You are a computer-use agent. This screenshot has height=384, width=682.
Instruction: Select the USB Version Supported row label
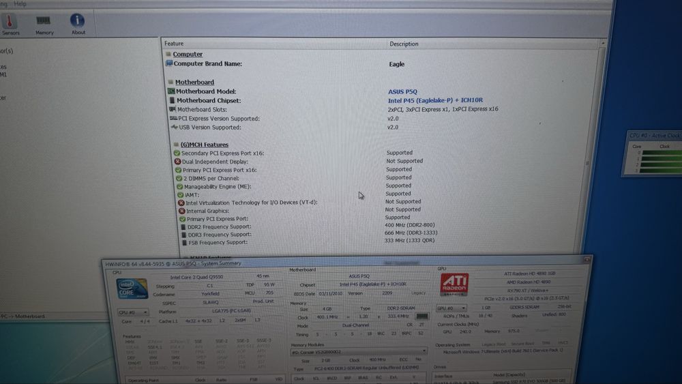(210, 128)
